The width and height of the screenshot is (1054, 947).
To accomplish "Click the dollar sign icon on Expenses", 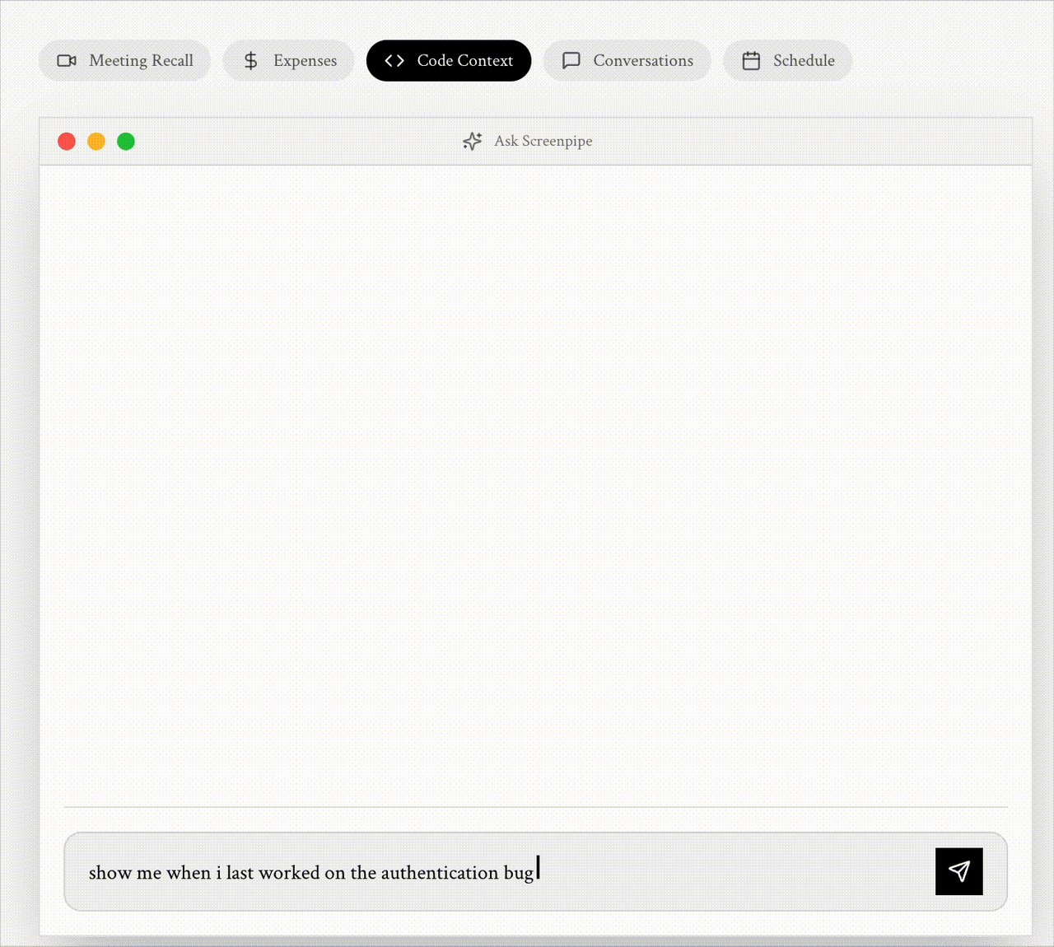I will coord(250,60).
